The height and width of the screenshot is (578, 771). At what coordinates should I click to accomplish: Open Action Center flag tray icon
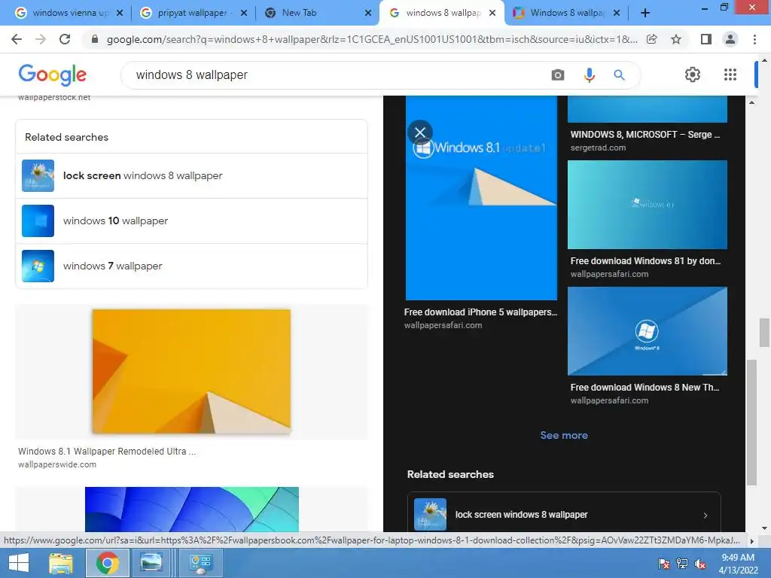(x=664, y=564)
